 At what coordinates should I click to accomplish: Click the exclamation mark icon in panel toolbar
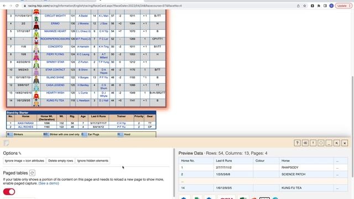(313, 143)
